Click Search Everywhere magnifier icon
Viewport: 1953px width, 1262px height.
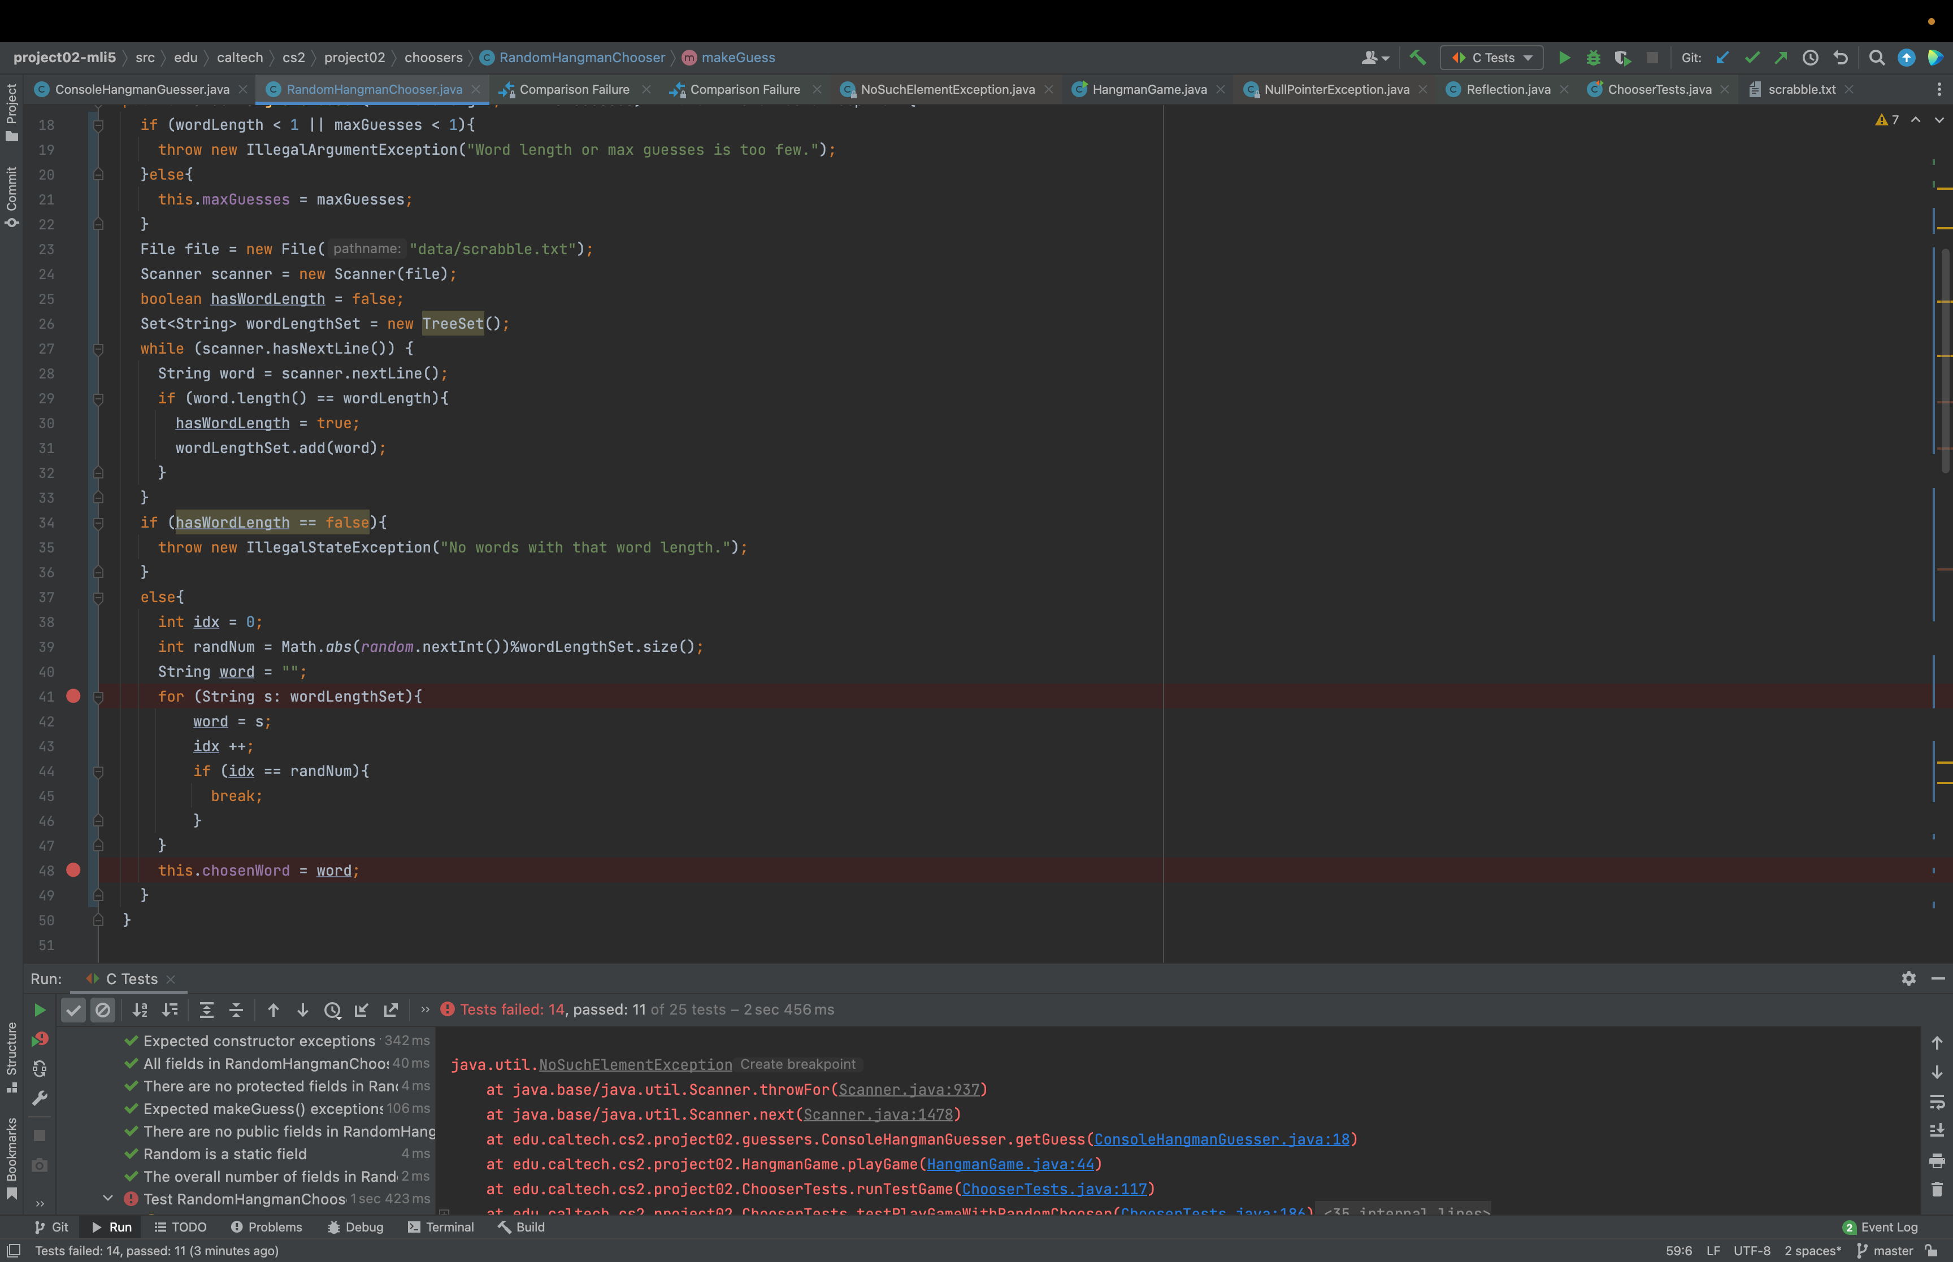click(1876, 58)
